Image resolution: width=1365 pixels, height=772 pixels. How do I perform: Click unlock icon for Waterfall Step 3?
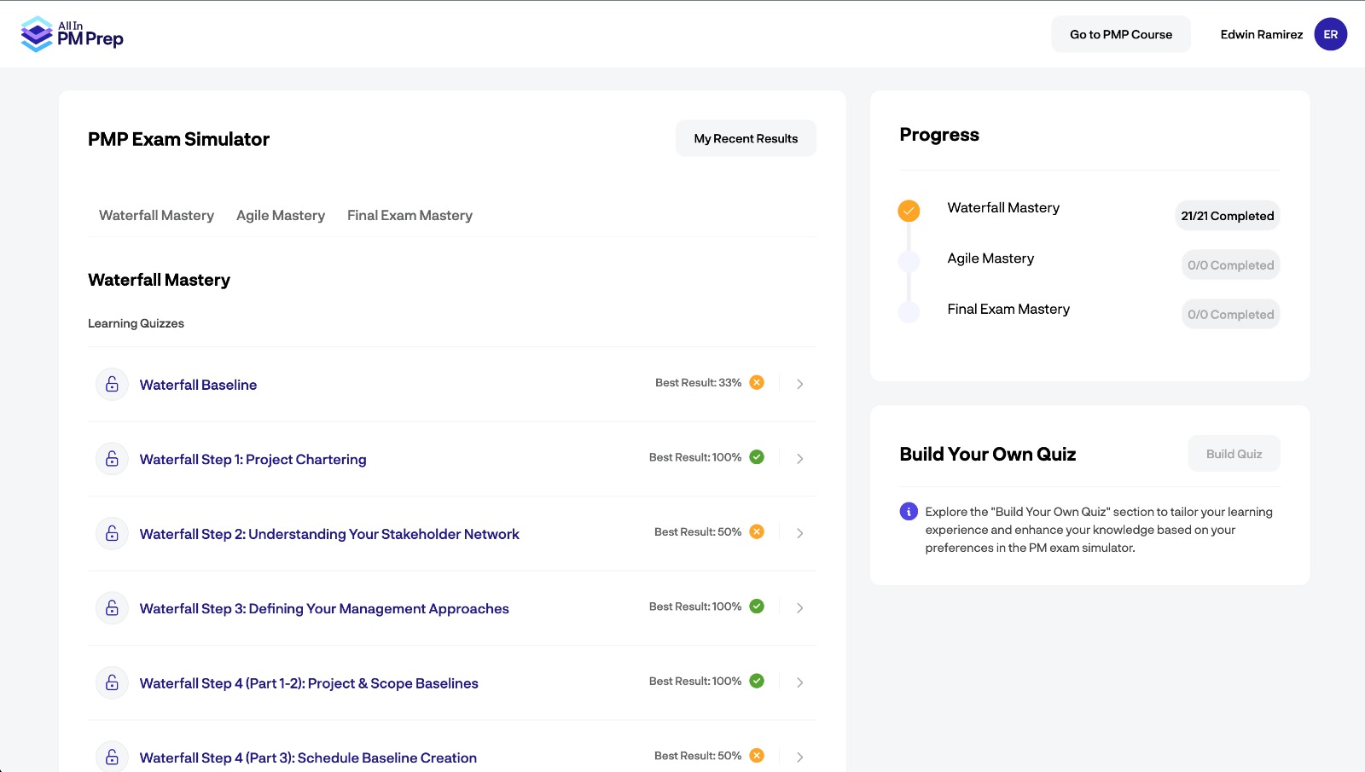click(x=112, y=608)
